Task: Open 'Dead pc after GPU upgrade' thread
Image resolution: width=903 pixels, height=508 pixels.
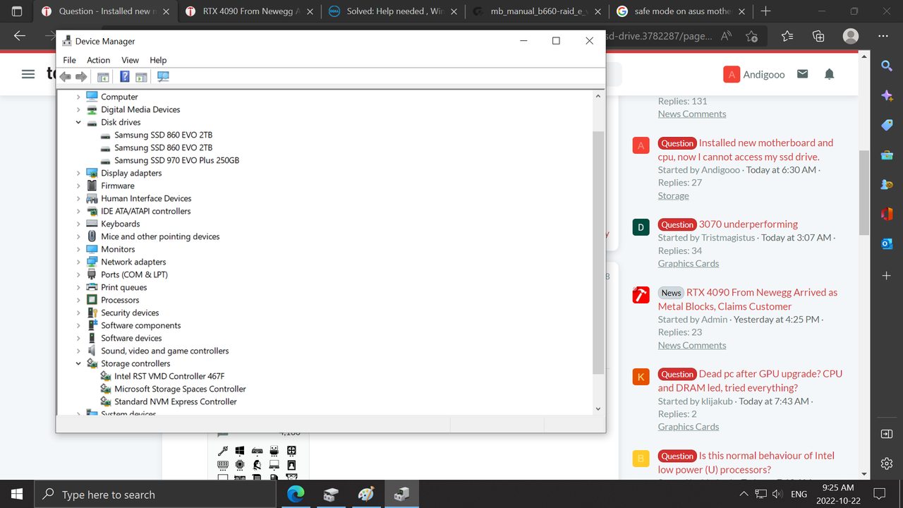Action: [x=751, y=381]
